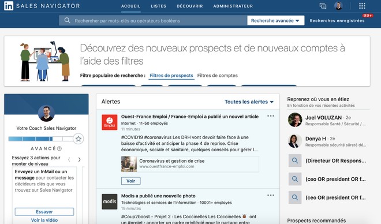Open profile avatar menu in header
The height and width of the screenshot is (224, 381).
[338, 6]
